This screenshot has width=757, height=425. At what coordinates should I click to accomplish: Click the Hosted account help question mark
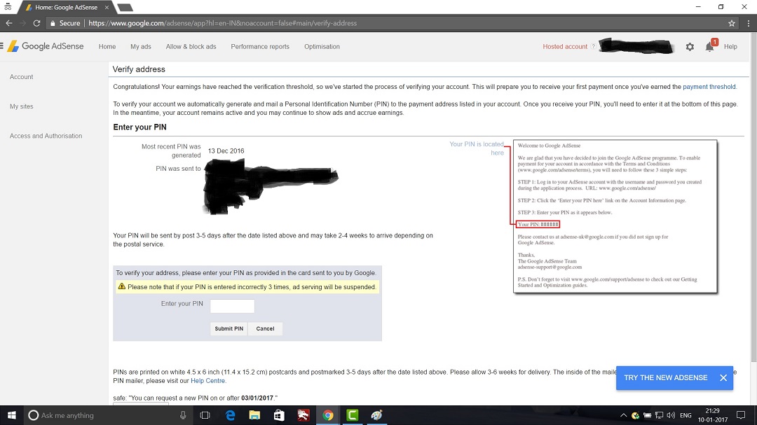pos(594,47)
